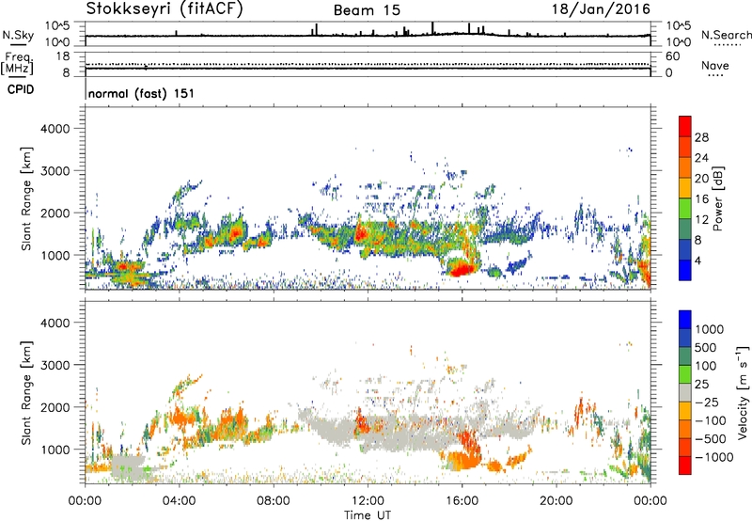Click the '4000' tick of the power panel

(x=55, y=129)
